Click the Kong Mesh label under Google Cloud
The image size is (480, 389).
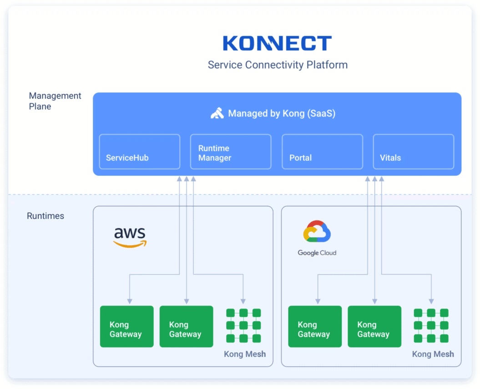[x=433, y=354]
